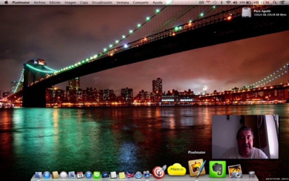Open the Pixelmator application menu
The width and height of the screenshot is (289, 181).
[21, 3]
